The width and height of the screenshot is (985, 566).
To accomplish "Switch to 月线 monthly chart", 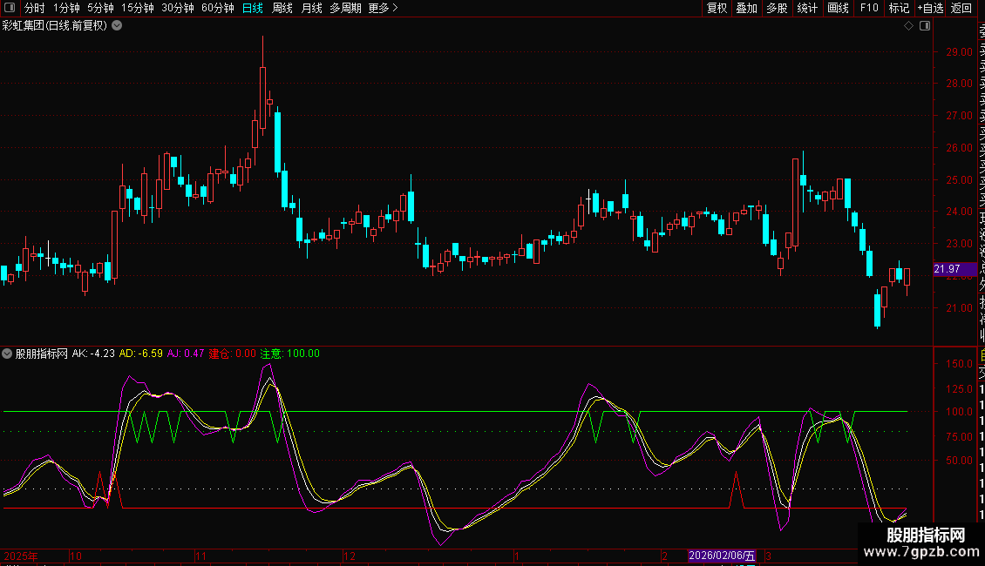I will click(x=311, y=8).
